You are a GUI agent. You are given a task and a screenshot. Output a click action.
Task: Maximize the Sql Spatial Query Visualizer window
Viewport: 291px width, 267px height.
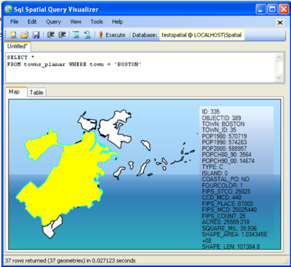coord(272,9)
